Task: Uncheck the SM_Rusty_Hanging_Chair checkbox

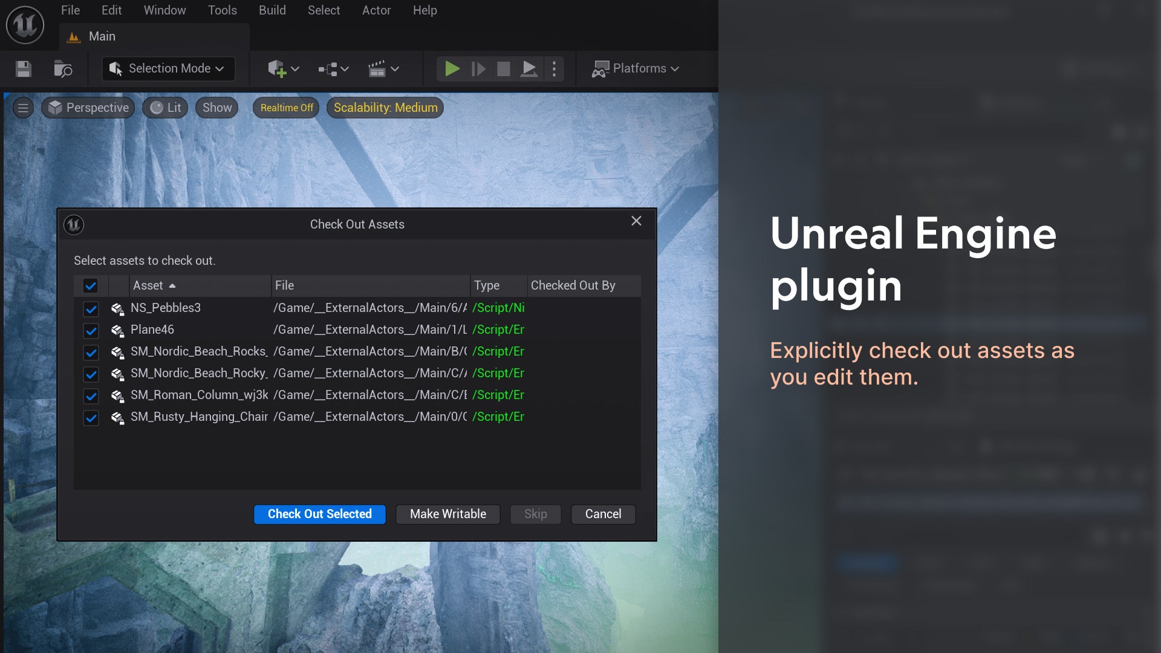Action: pos(91,418)
